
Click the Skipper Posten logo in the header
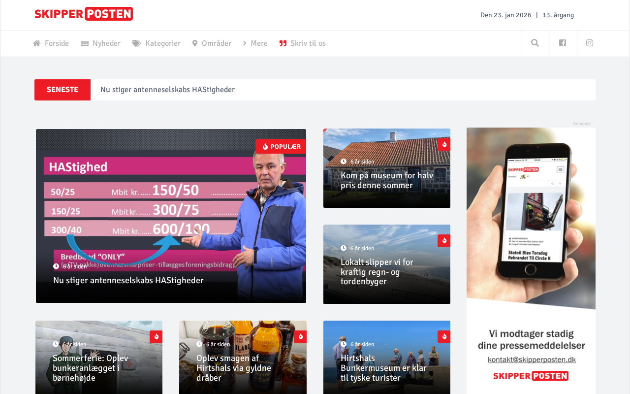pyautogui.click(x=84, y=14)
